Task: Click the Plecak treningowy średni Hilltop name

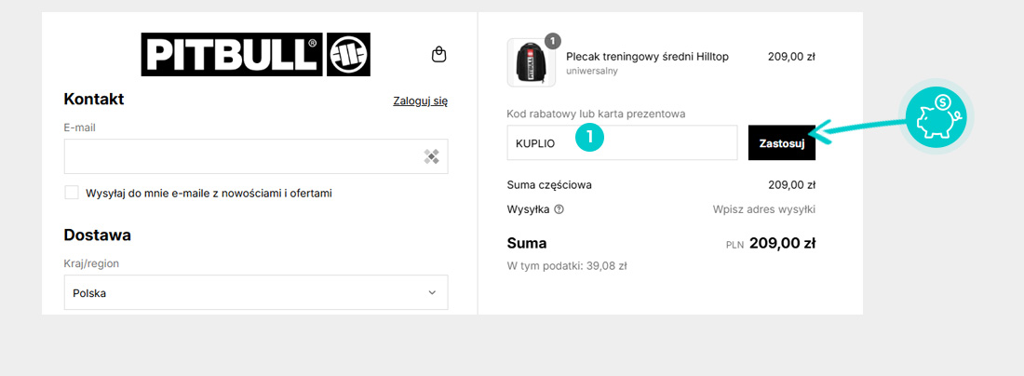Action: [x=647, y=57]
